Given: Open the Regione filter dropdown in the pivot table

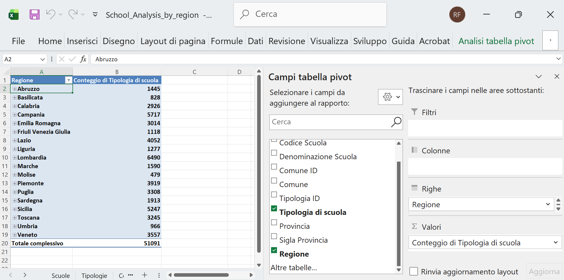Looking at the screenshot, I should click(68, 80).
